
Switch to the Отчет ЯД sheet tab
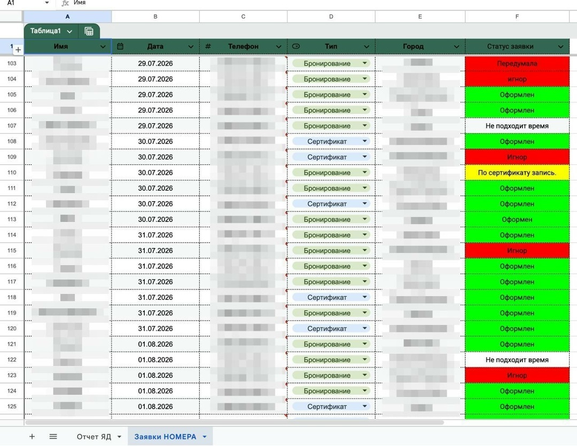click(x=94, y=436)
